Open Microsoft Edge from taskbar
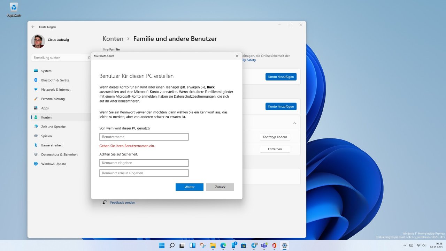Image resolution: width=446 pixels, height=251 pixels. [223, 245]
